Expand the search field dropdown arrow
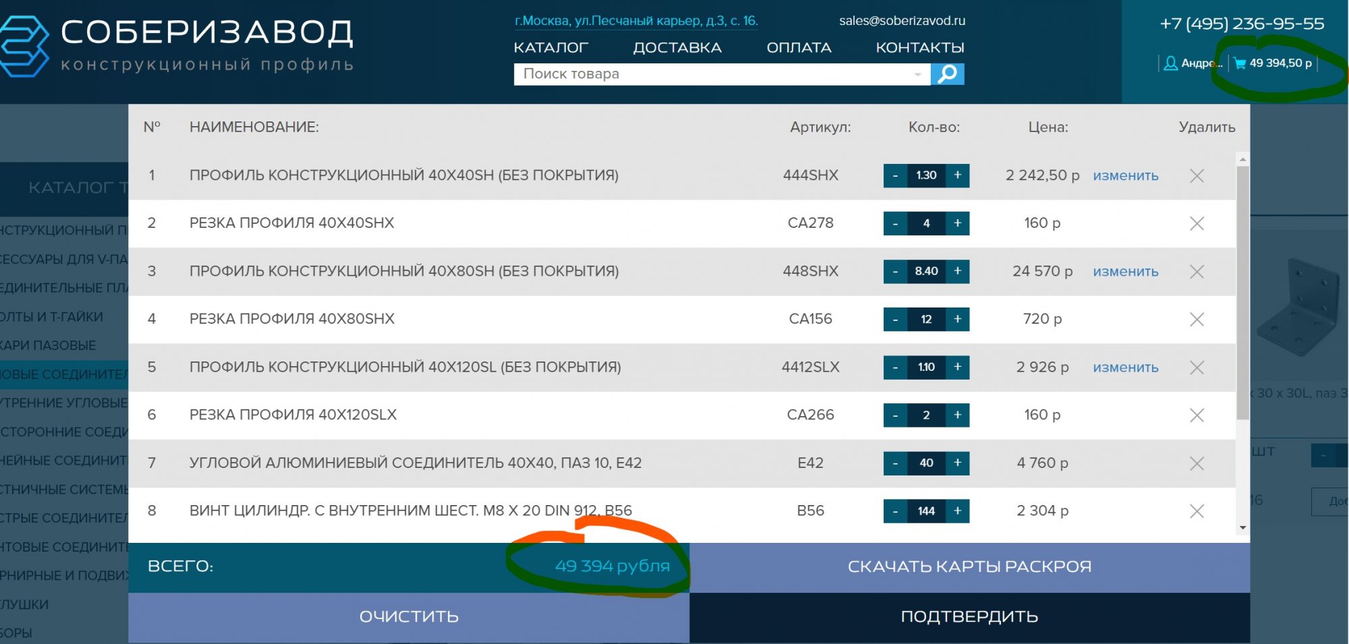1349x644 pixels. 917,74
